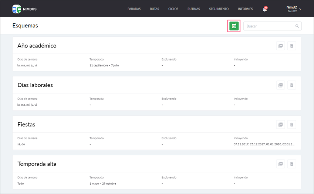Click the Temporada label in Temporada alta card
The image size is (314, 194).
tap(97, 178)
